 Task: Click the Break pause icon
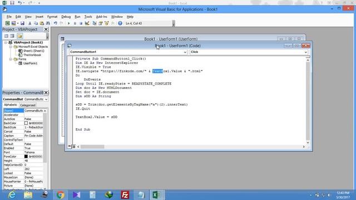pyautogui.click(x=75, y=23)
